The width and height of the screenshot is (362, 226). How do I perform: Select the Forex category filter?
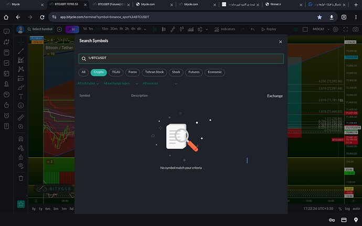coord(133,72)
